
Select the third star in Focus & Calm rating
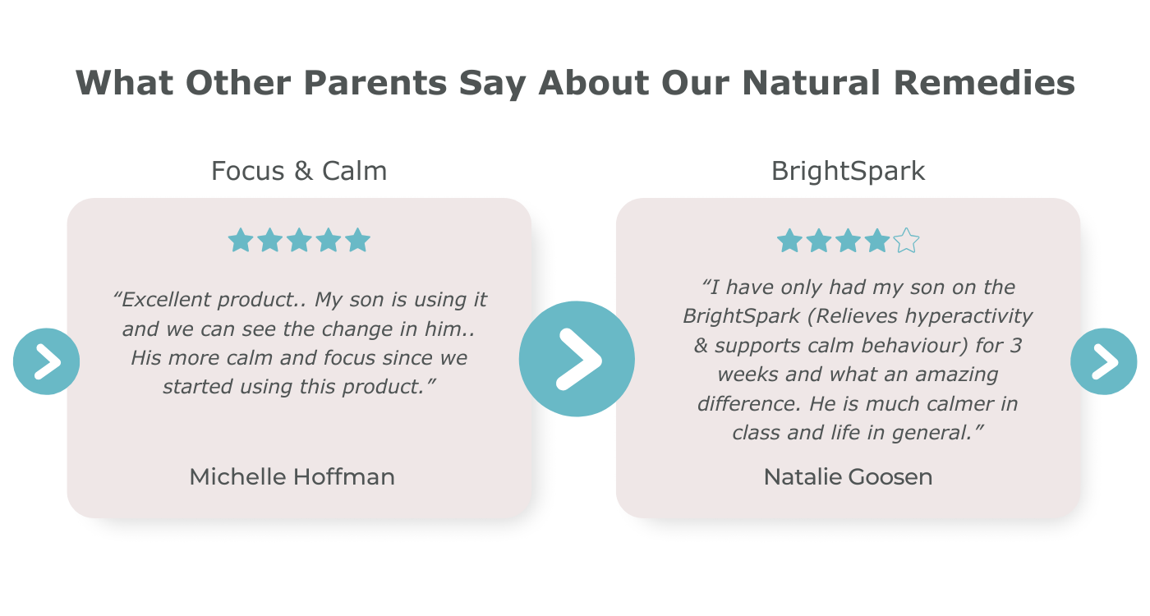pyautogui.click(x=299, y=241)
